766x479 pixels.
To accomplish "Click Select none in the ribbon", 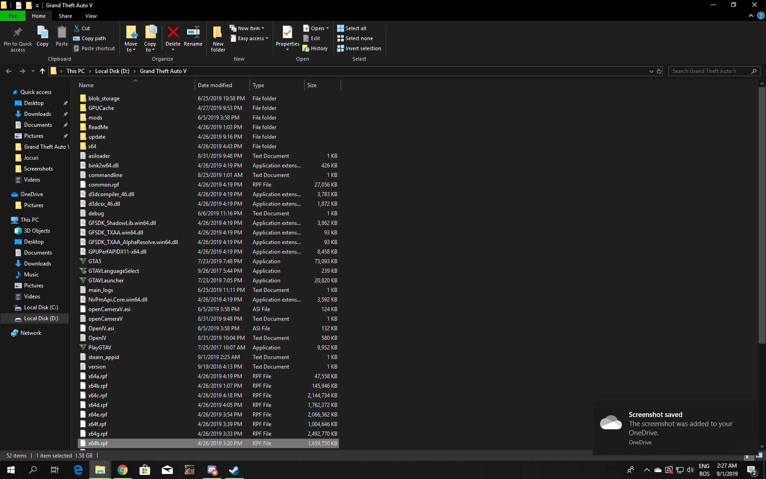I will [x=355, y=38].
